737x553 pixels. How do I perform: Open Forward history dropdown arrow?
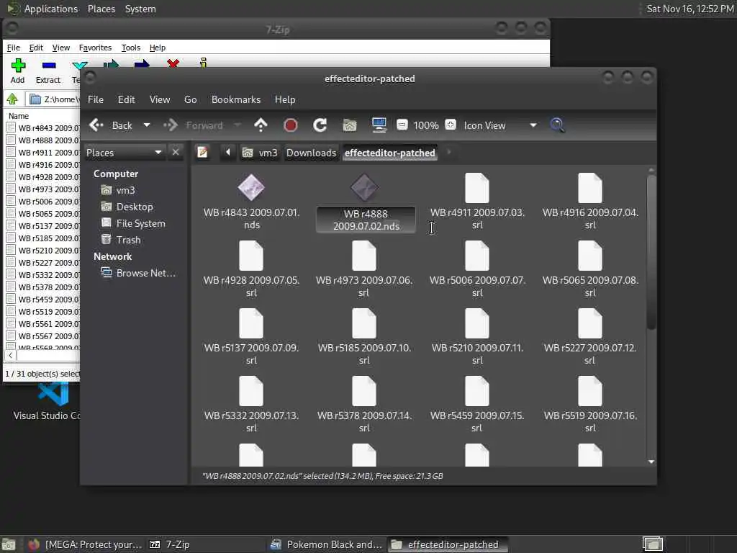click(238, 125)
